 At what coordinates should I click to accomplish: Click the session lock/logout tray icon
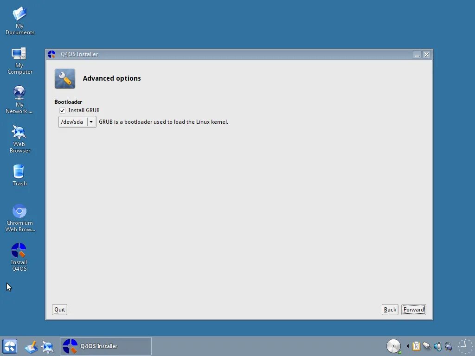pyautogui.click(x=449, y=346)
